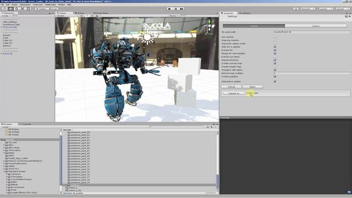Click Project search by label icon
Image resolution: width=352 pixels, height=198 pixels.
[211, 127]
